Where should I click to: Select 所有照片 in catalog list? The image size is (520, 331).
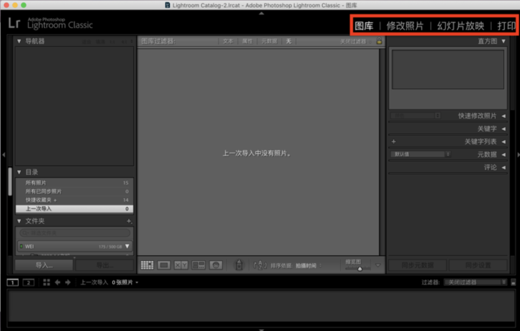pyautogui.click(x=36, y=183)
